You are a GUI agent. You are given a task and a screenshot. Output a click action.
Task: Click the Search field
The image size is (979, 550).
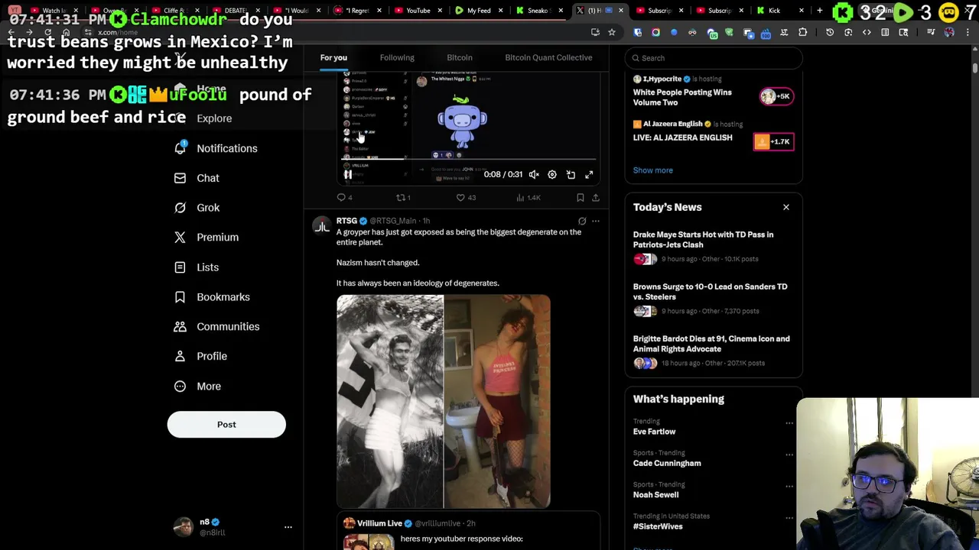tap(714, 58)
